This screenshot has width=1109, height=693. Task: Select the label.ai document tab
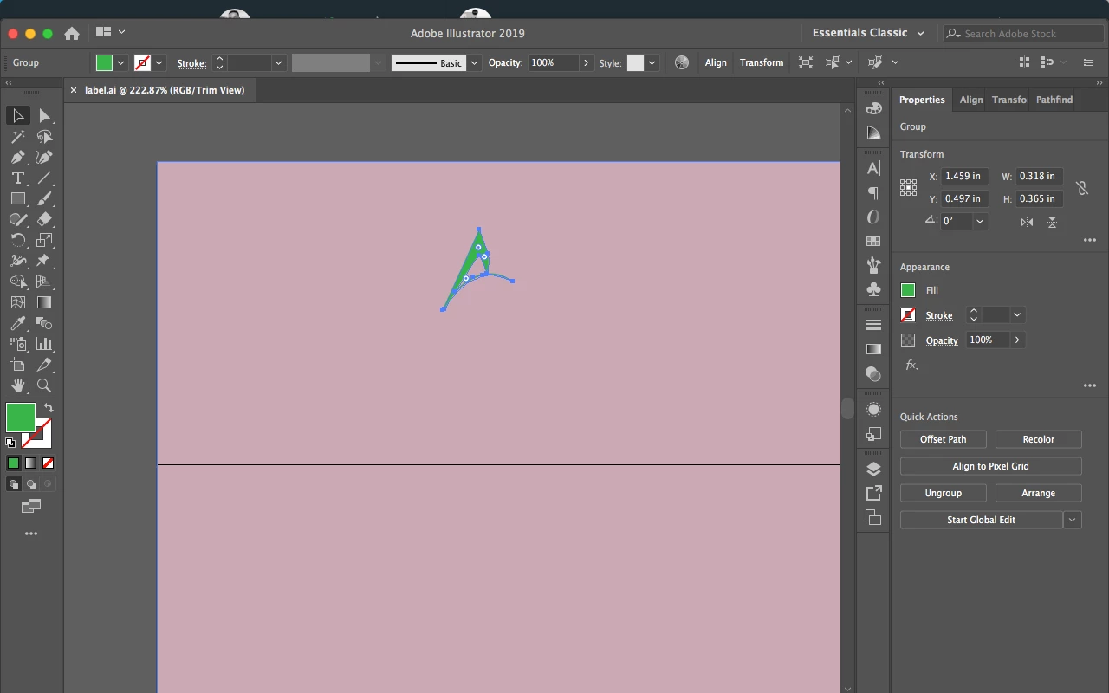click(x=165, y=90)
